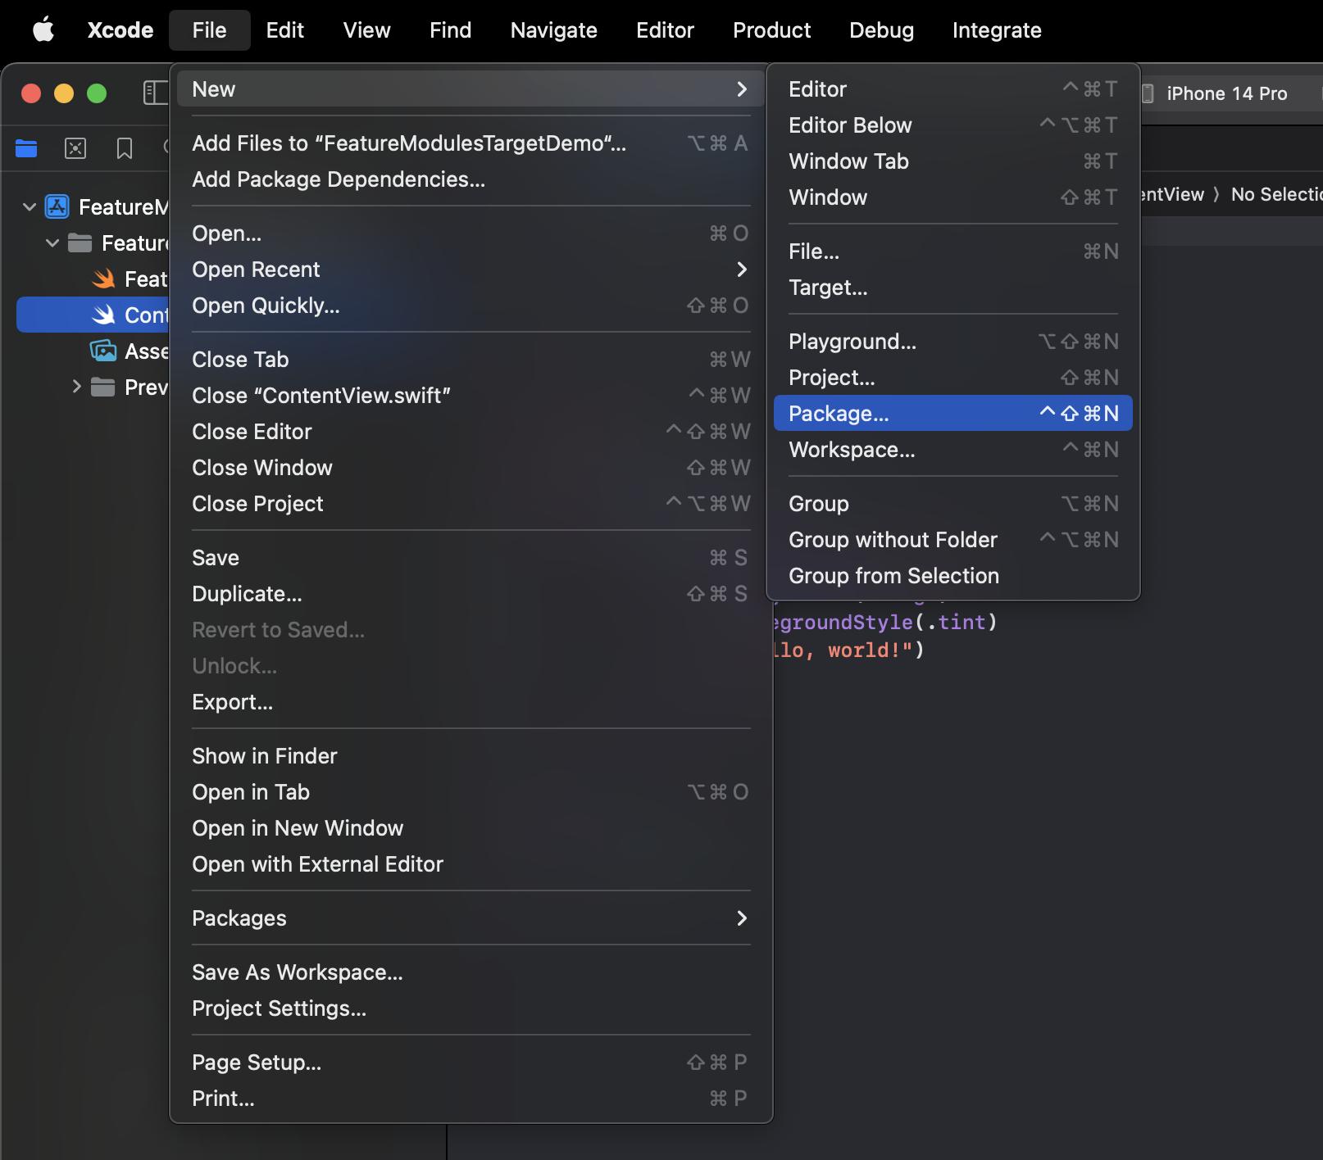1323x1160 pixels.
Task: Choose Show in Finder
Action: (x=471, y=756)
